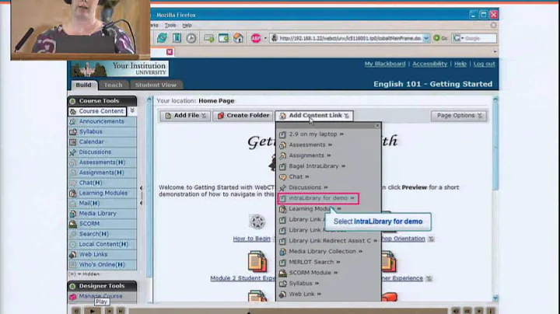Image resolution: width=560 pixels, height=314 pixels.
Task: Click the home toolbar icon
Action: [238, 38]
